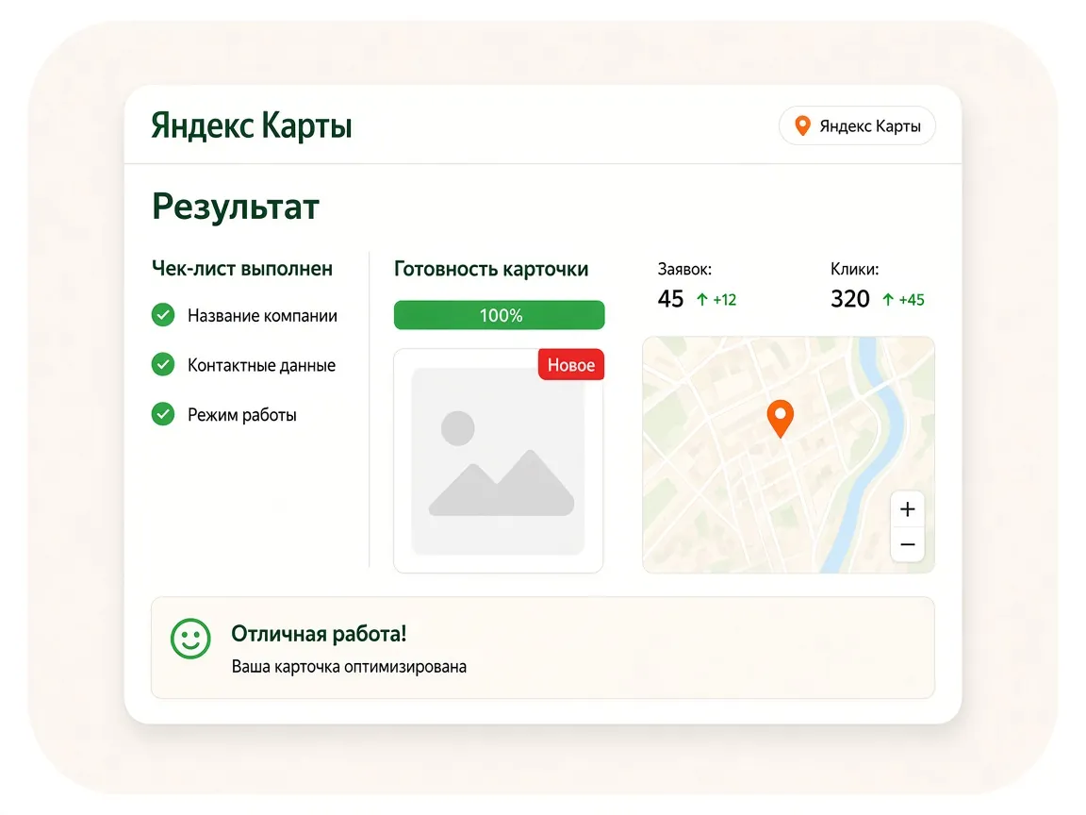The width and height of the screenshot is (1086, 815).
Task: Click the Отличная работа! title
Action: (319, 634)
